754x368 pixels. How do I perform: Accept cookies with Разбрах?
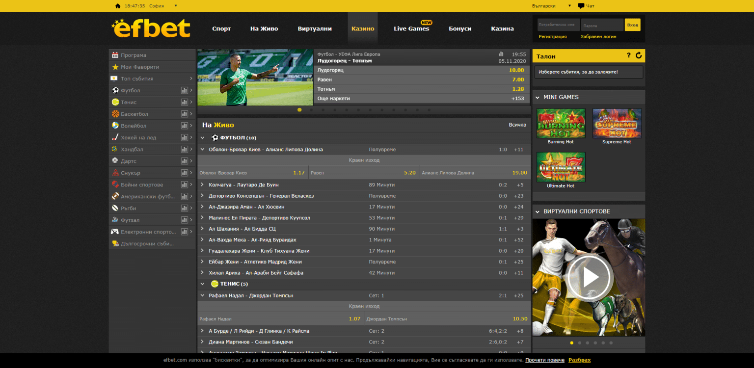[x=580, y=360]
